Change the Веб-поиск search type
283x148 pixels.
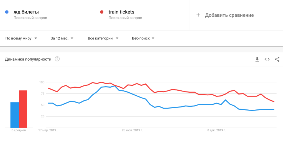tap(143, 38)
